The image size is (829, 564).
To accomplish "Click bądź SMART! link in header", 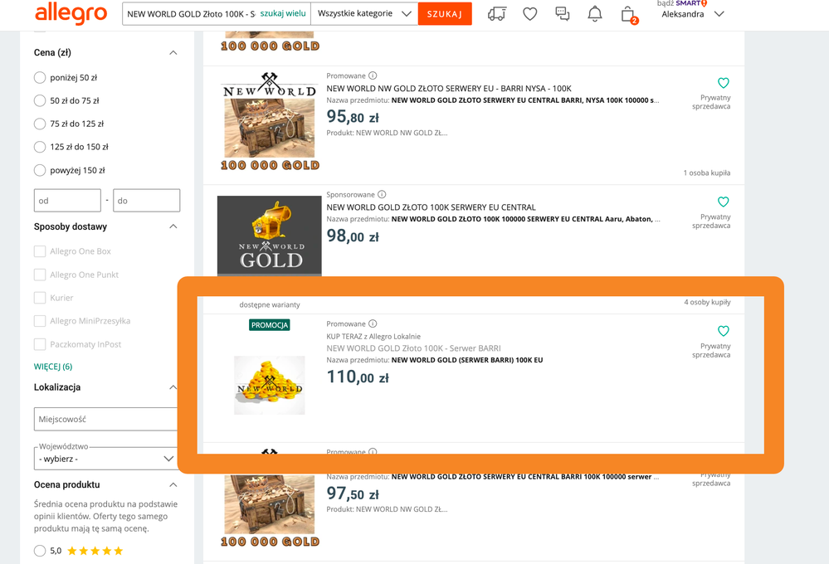I will coord(682,3).
